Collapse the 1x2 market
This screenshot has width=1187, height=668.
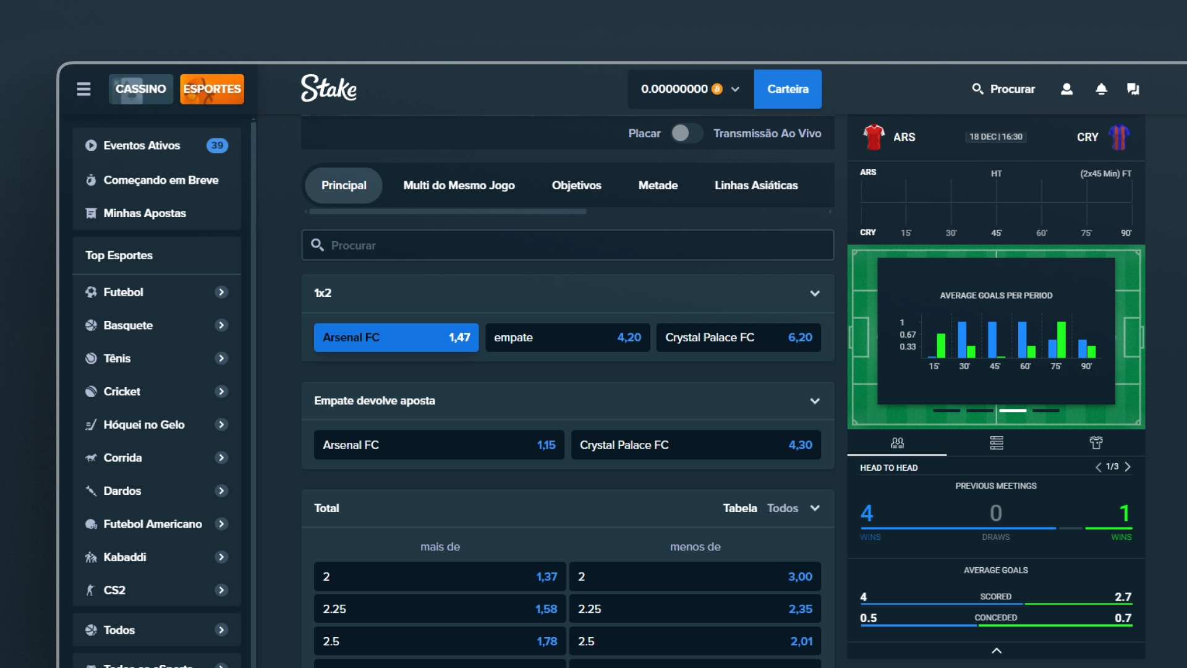click(815, 293)
